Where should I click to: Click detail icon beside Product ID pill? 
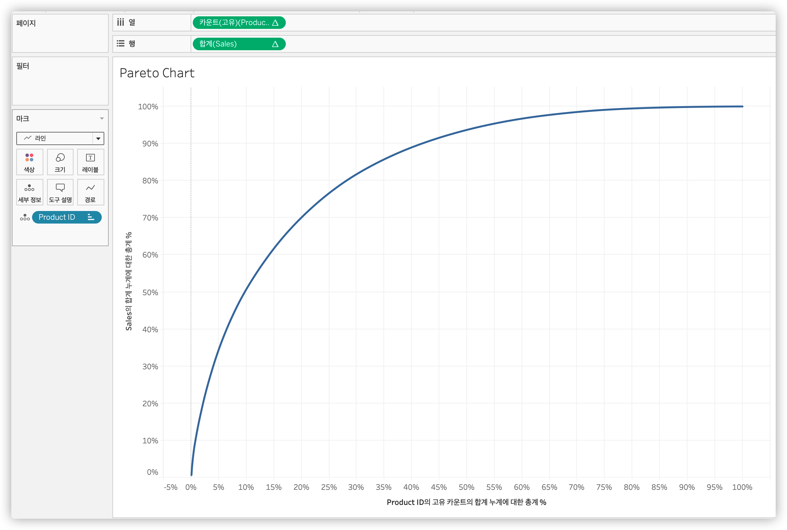25,217
